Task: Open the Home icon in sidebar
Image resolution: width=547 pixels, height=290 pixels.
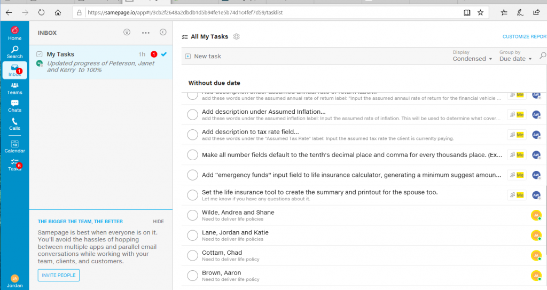Action: pyautogui.click(x=14, y=33)
